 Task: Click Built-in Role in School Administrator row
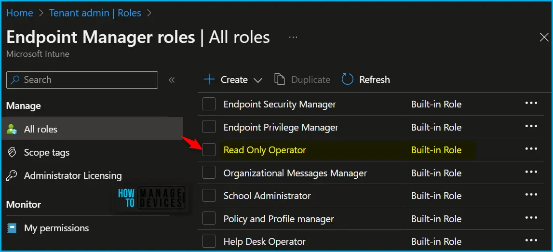[x=436, y=196]
